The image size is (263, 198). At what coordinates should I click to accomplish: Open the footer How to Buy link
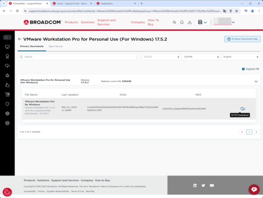click(103, 180)
